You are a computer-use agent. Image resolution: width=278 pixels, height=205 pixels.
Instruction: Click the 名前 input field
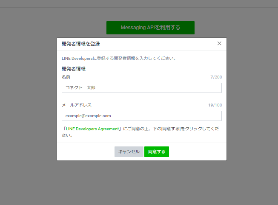[x=142, y=88]
